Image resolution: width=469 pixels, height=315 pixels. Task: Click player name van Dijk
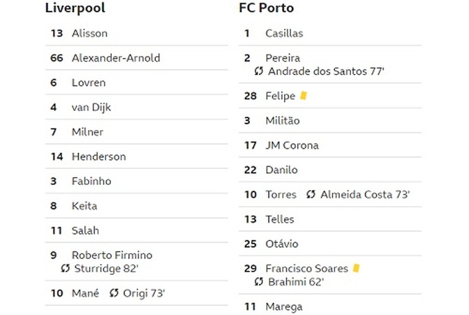click(x=91, y=108)
